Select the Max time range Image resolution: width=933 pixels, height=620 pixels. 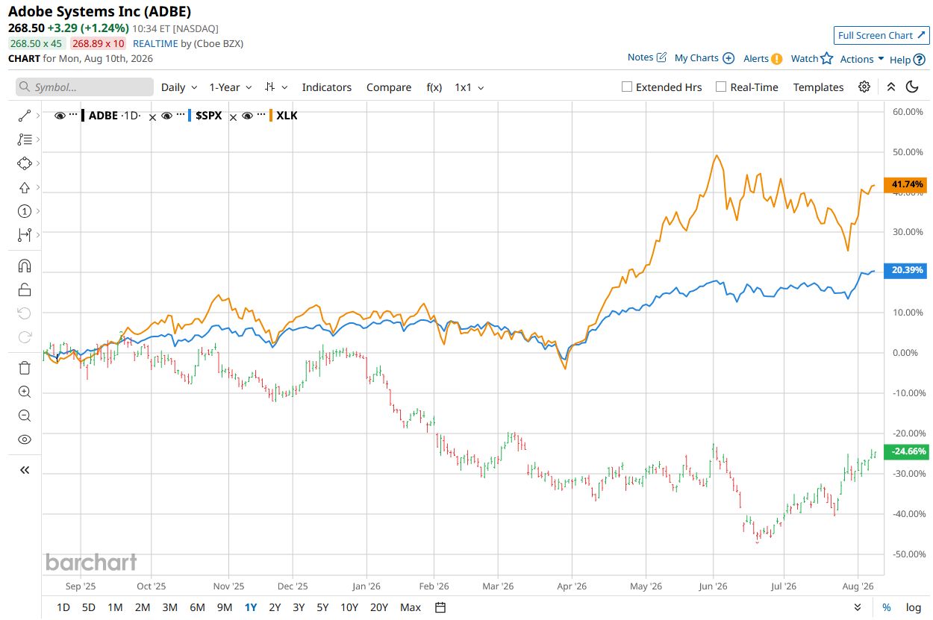[x=411, y=607]
